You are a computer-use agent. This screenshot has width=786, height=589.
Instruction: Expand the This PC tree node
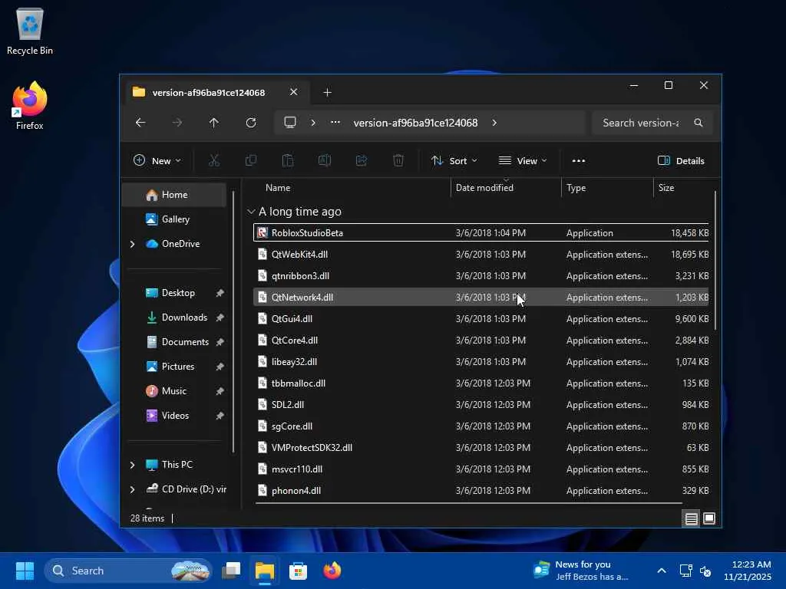tap(132, 465)
